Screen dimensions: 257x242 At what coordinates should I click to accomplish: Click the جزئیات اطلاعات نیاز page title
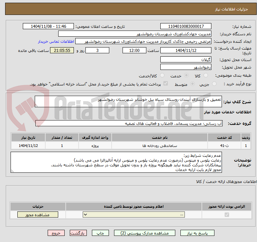[231, 9]
